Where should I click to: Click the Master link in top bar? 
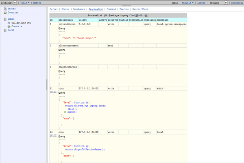(37, 2)
